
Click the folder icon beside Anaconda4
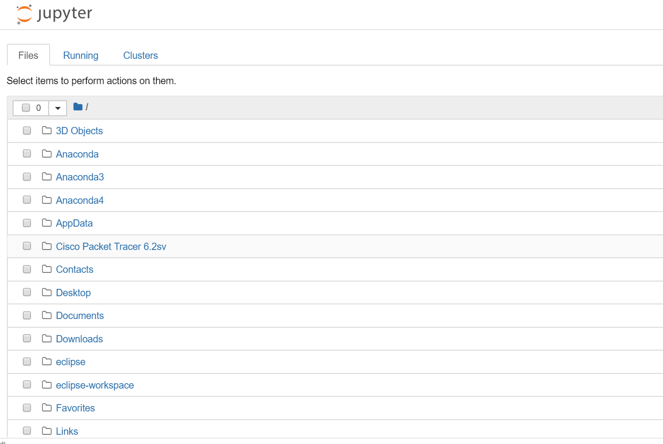click(47, 200)
